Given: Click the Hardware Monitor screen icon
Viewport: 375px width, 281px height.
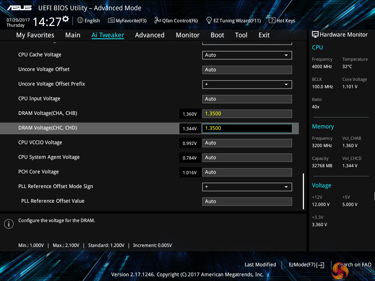Looking at the screenshot, I should pyautogui.click(x=315, y=35).
